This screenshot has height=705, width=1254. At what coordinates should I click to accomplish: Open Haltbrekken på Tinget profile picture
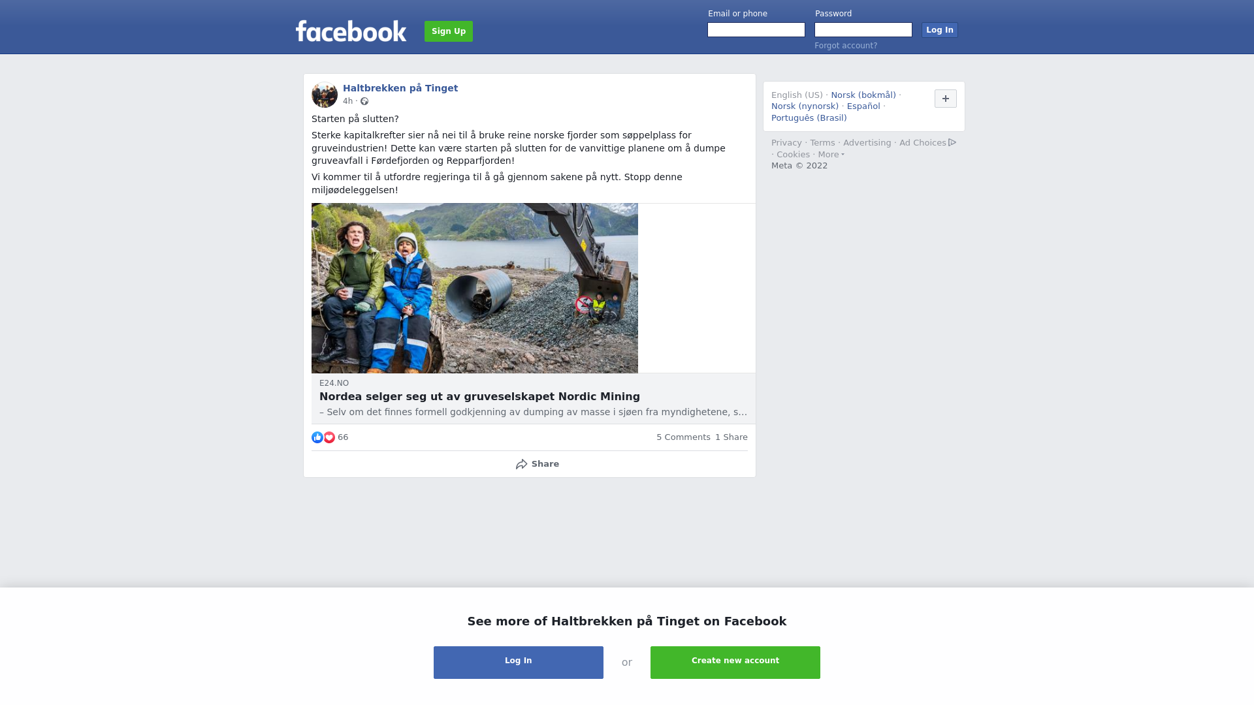tap(325, 95)
